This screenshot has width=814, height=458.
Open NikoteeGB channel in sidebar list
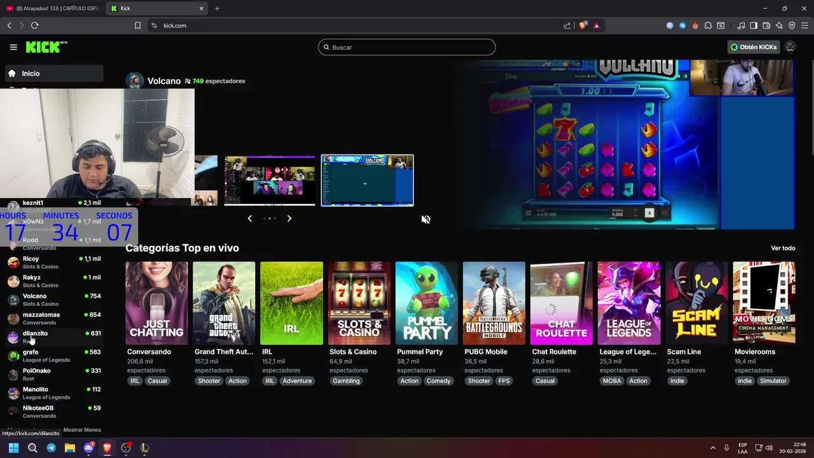[54, 412]
